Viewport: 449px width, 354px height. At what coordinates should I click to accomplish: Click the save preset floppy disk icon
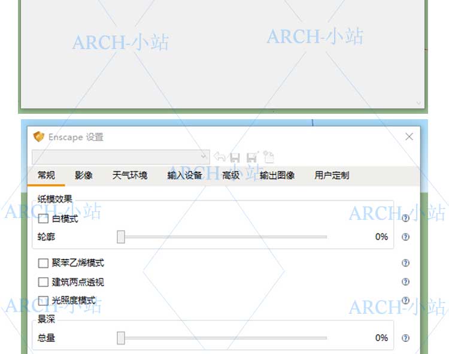click(x=235, y=158)
